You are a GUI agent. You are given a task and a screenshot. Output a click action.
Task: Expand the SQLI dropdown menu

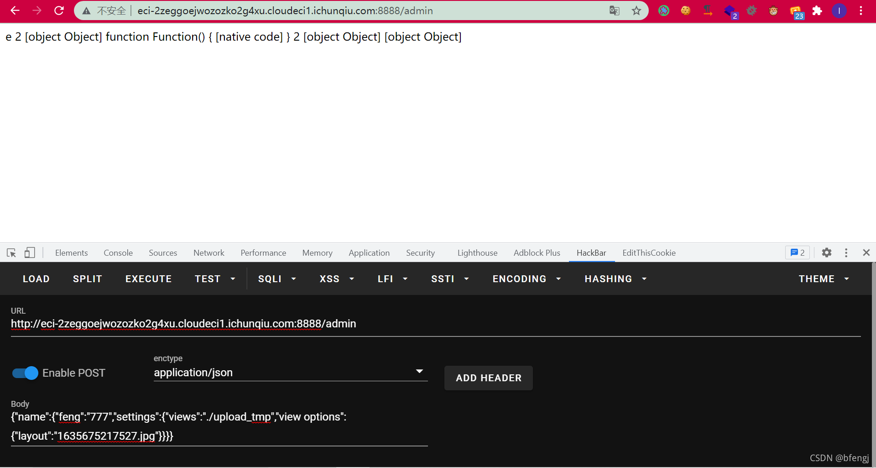[x=277, y=279]
